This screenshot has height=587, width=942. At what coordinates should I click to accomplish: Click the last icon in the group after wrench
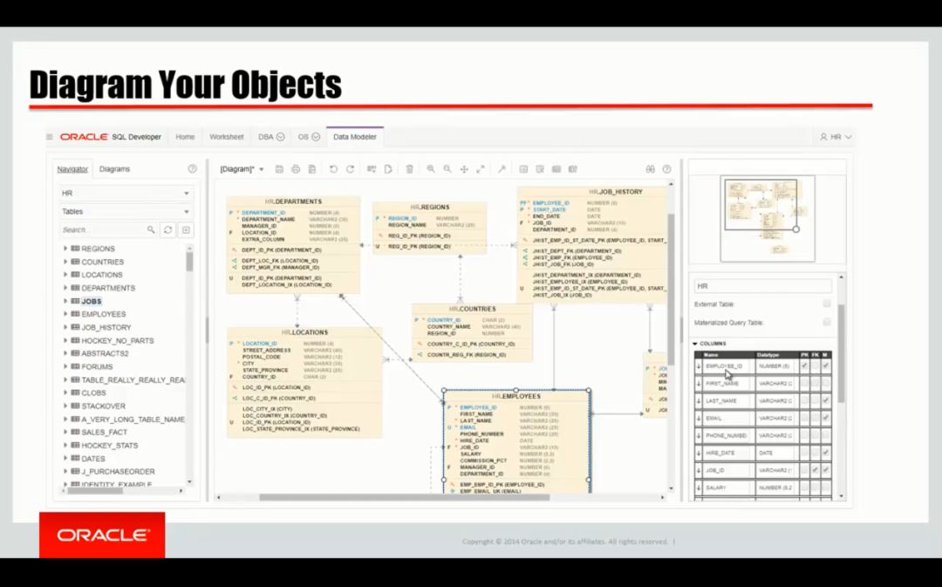tap(572, 169)
